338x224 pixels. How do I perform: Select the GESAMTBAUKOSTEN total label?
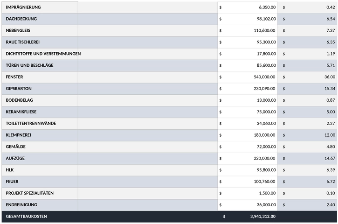[26, 217]
